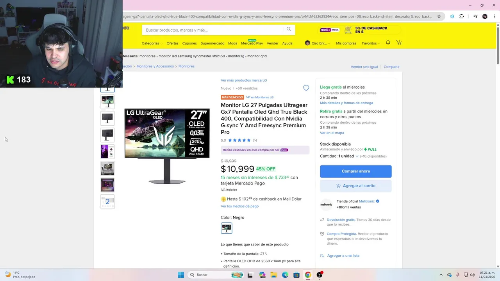Bookmark this page with the star icon

click(x=439, y=16)
